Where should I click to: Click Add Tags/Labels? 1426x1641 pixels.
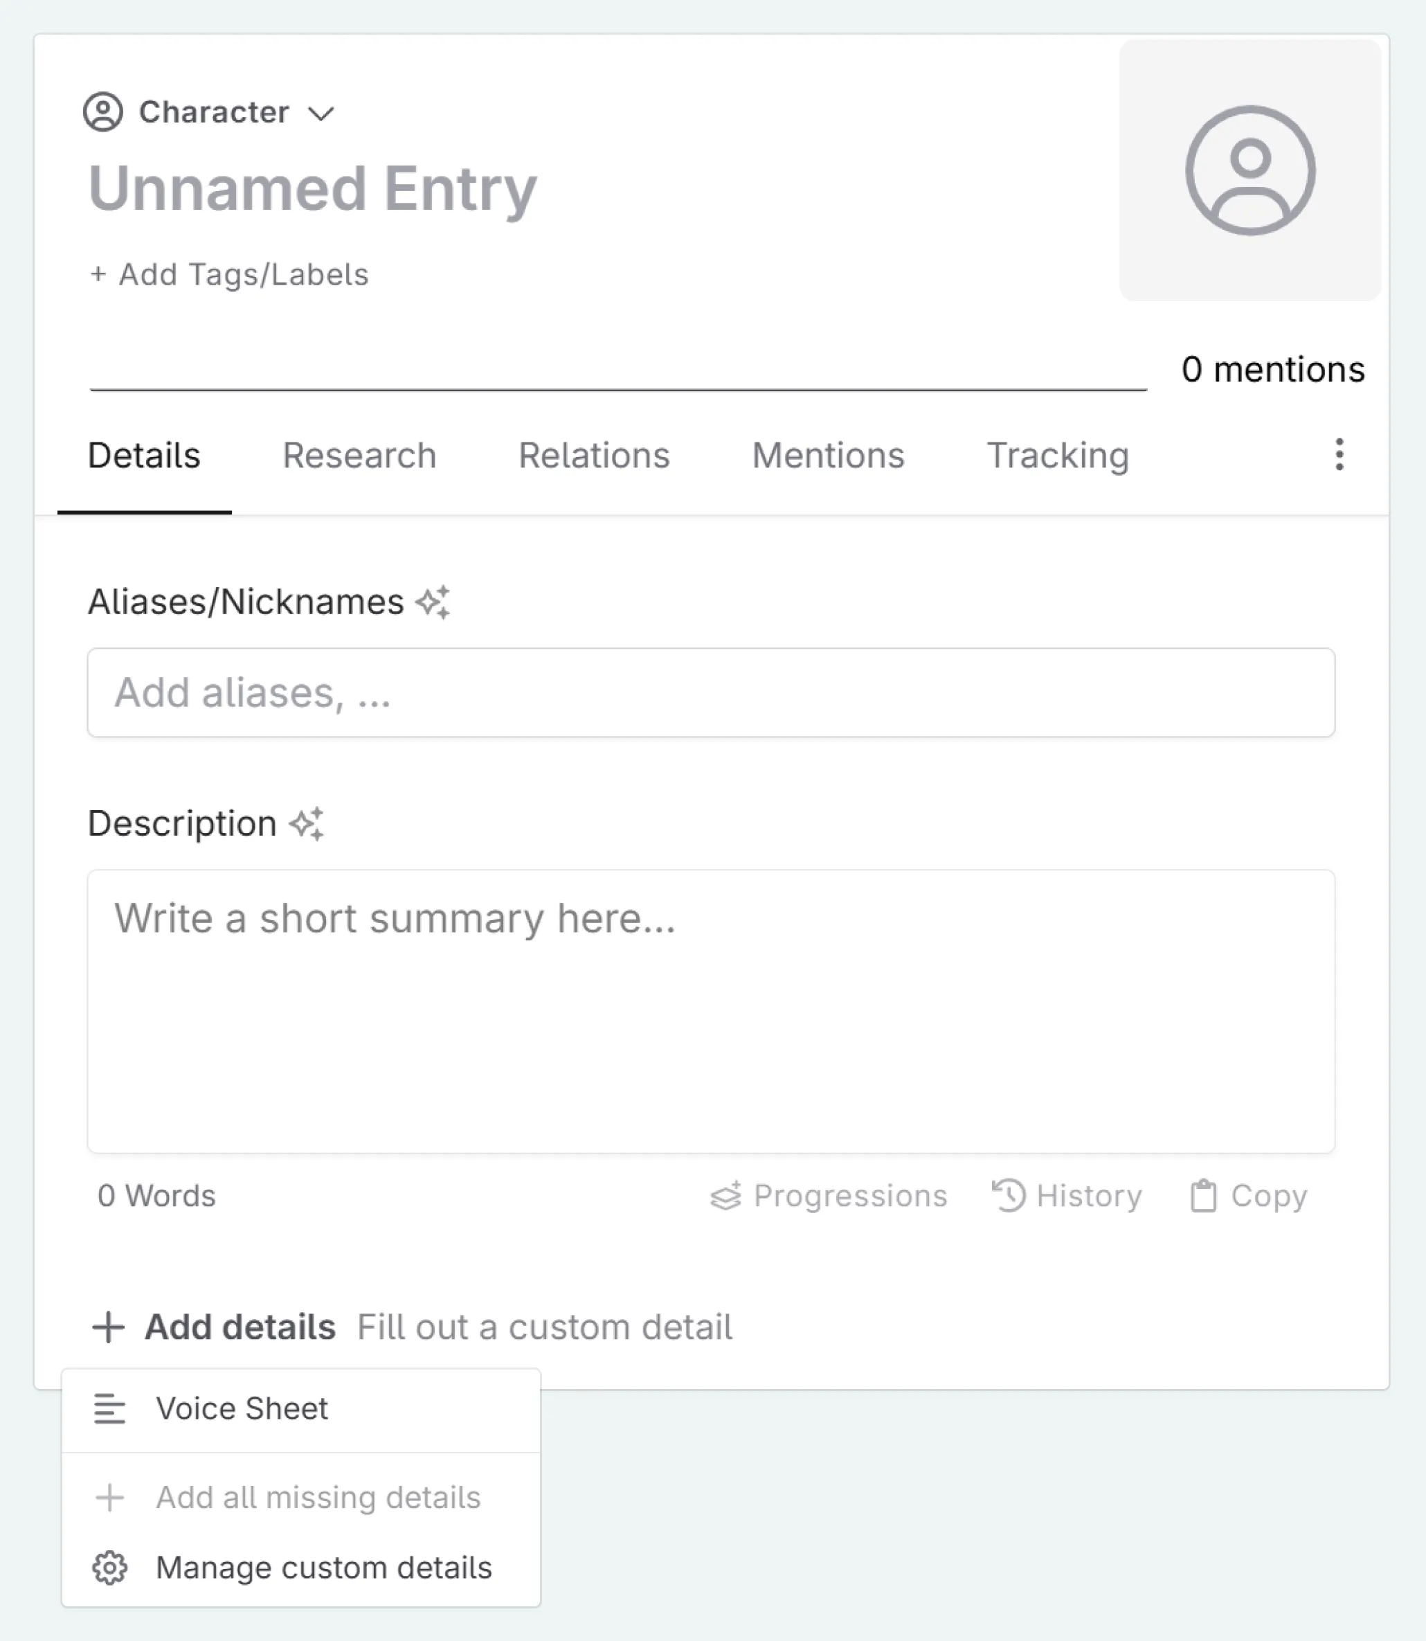(x=228, y=275)
